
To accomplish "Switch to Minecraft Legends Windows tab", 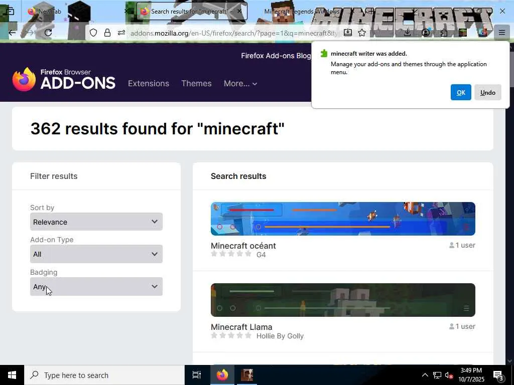I will pyautogui.click(x=302, y=12).
